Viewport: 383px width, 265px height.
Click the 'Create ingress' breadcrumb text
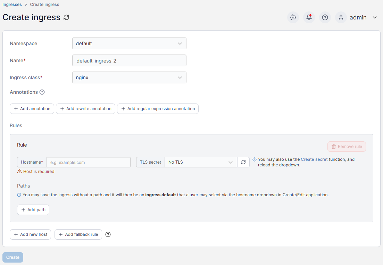[x=44, y=5]
